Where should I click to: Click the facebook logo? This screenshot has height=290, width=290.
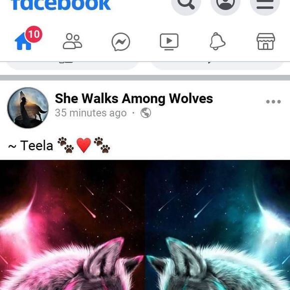pyautogui.click(x=60, y=4)
